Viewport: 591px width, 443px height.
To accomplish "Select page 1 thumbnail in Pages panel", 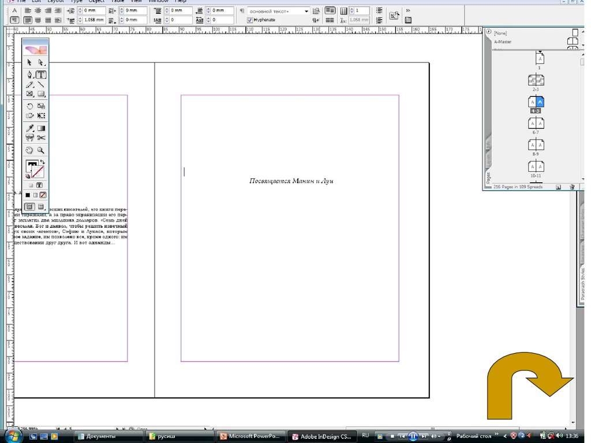I will click(540, 59).
